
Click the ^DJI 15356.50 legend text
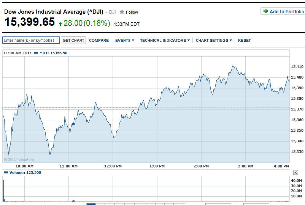54,53
